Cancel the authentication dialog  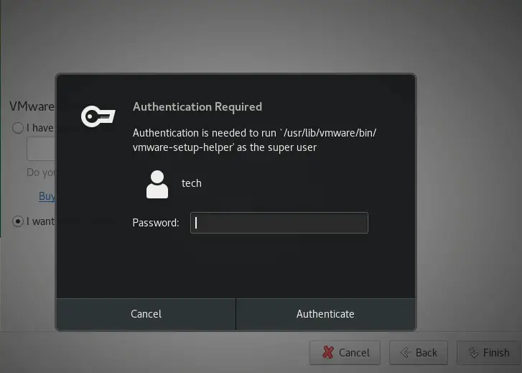146,314
